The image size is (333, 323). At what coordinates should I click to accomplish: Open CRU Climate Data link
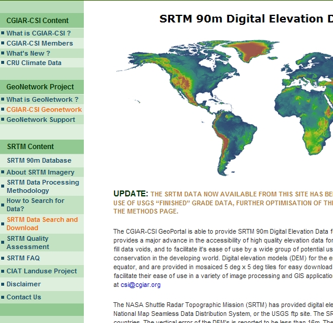point(34,63)
